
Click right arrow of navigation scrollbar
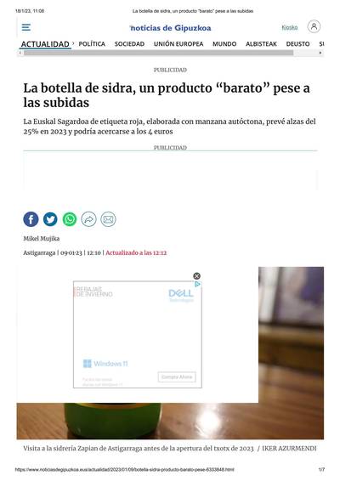320,53
